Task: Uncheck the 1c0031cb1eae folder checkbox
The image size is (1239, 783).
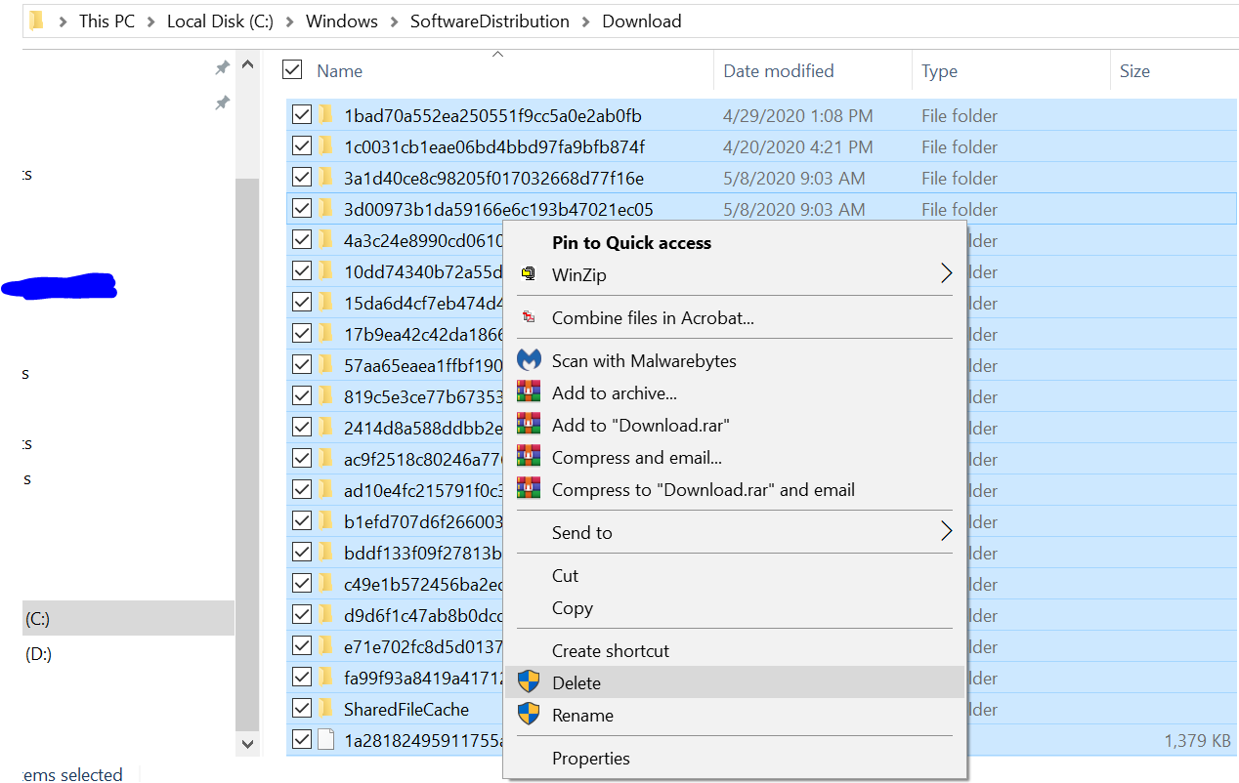Action: click(301, 146)
